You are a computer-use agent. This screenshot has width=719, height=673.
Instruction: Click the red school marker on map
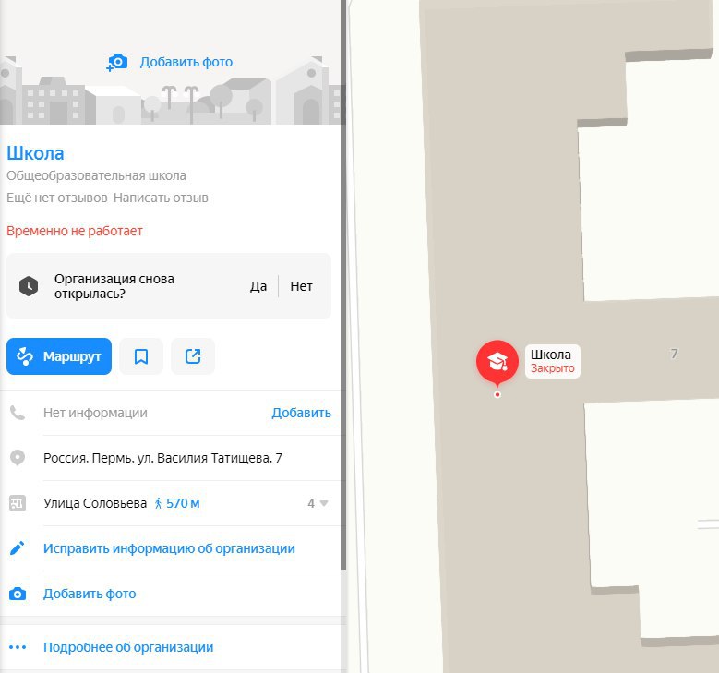tap(497, 364)
